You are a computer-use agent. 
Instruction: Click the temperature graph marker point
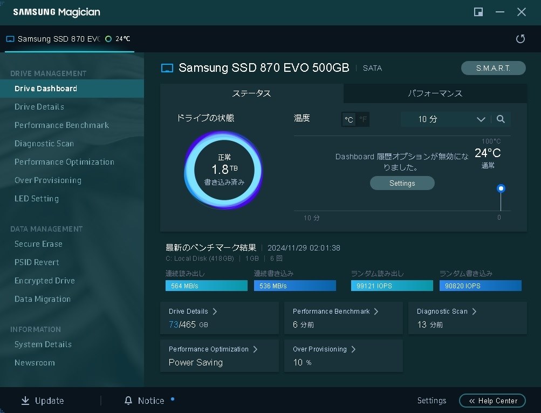(501, 188)
